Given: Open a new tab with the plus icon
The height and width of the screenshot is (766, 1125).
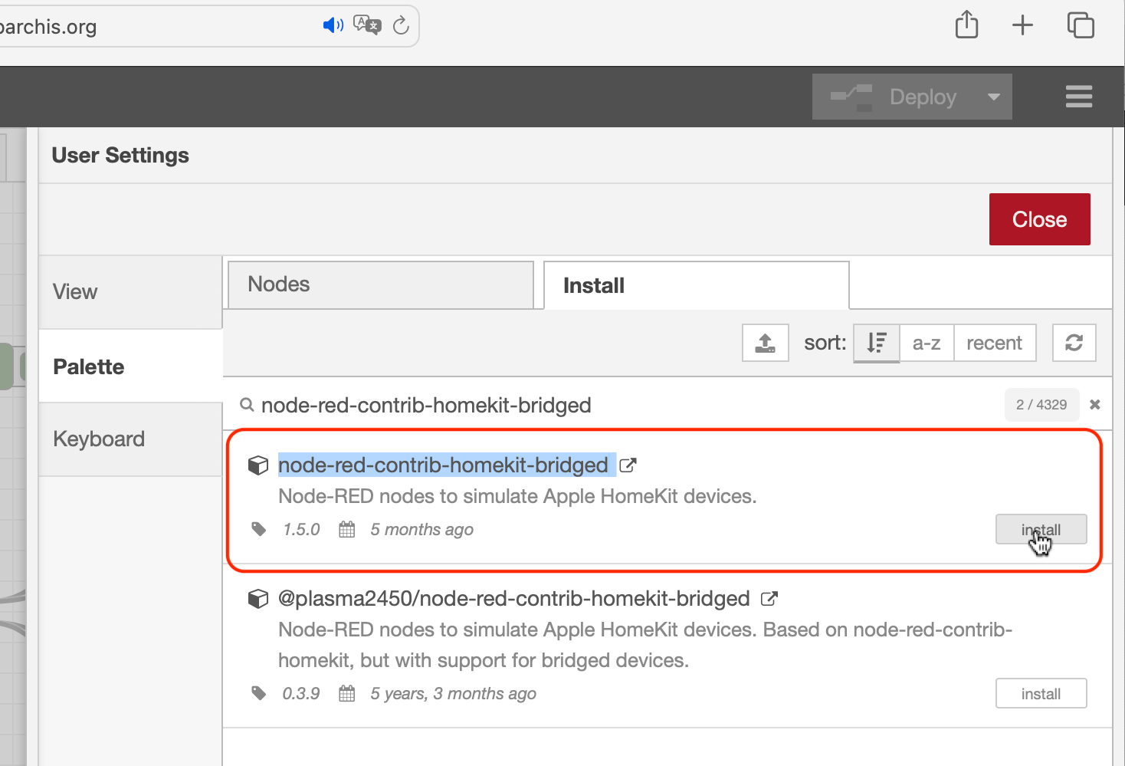Looking at the screenshot, I should pos(1022,25).
